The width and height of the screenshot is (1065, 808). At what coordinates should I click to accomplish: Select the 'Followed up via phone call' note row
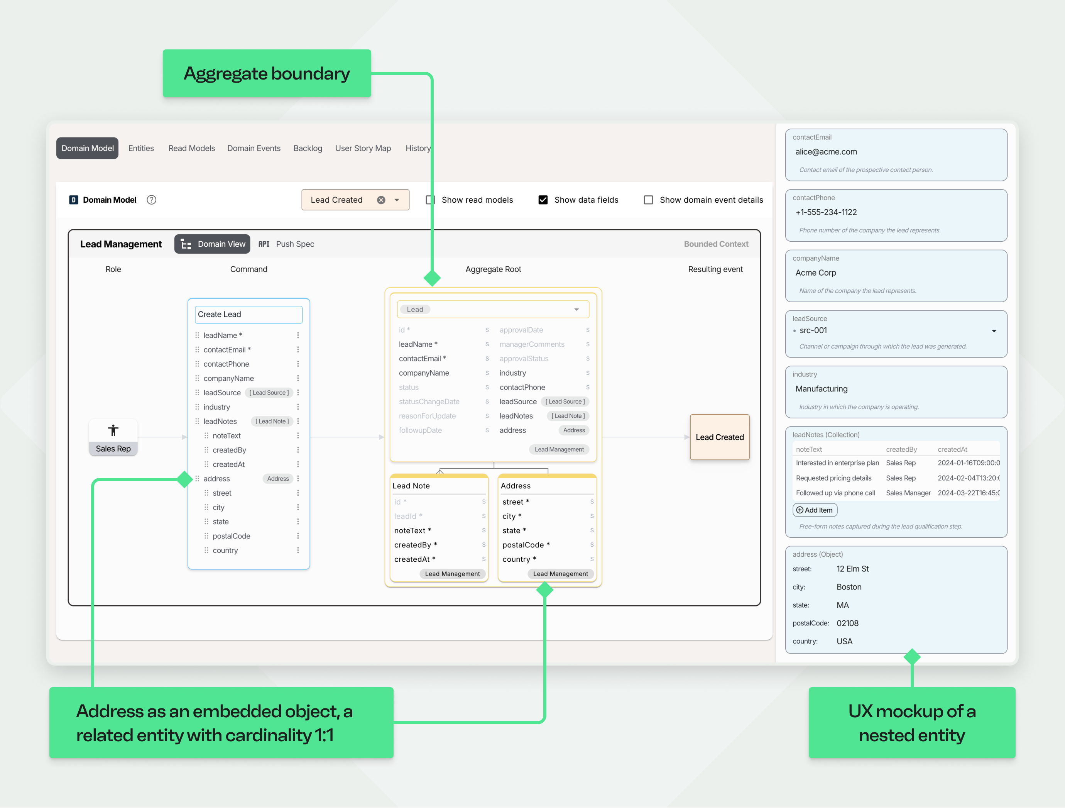[896, 493]
